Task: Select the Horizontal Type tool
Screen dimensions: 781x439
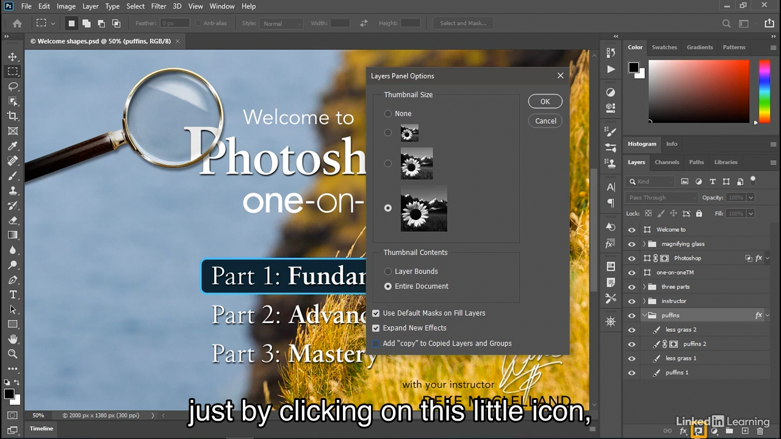Action: coord(13,294)
